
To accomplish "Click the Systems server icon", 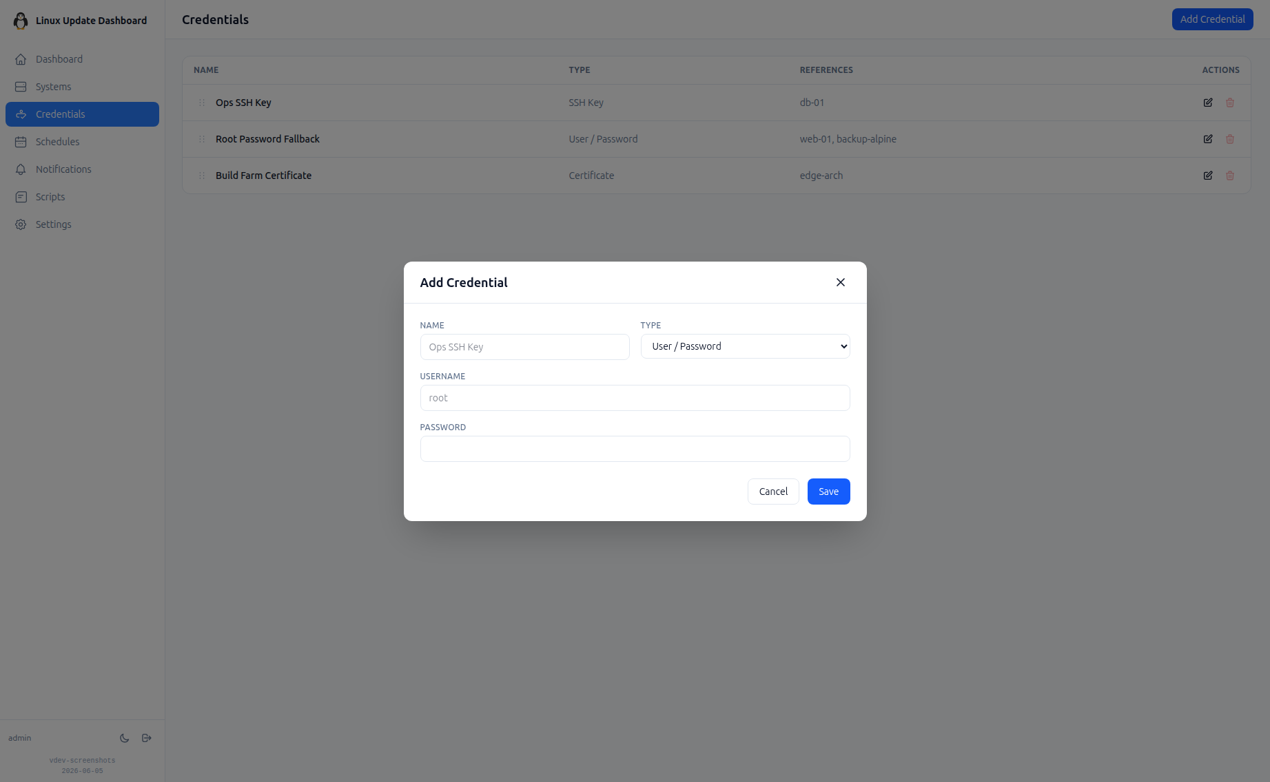I will pyautogui.click(x=21, y=87).
